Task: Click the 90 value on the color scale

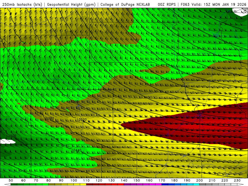Action: pos(61,180)
